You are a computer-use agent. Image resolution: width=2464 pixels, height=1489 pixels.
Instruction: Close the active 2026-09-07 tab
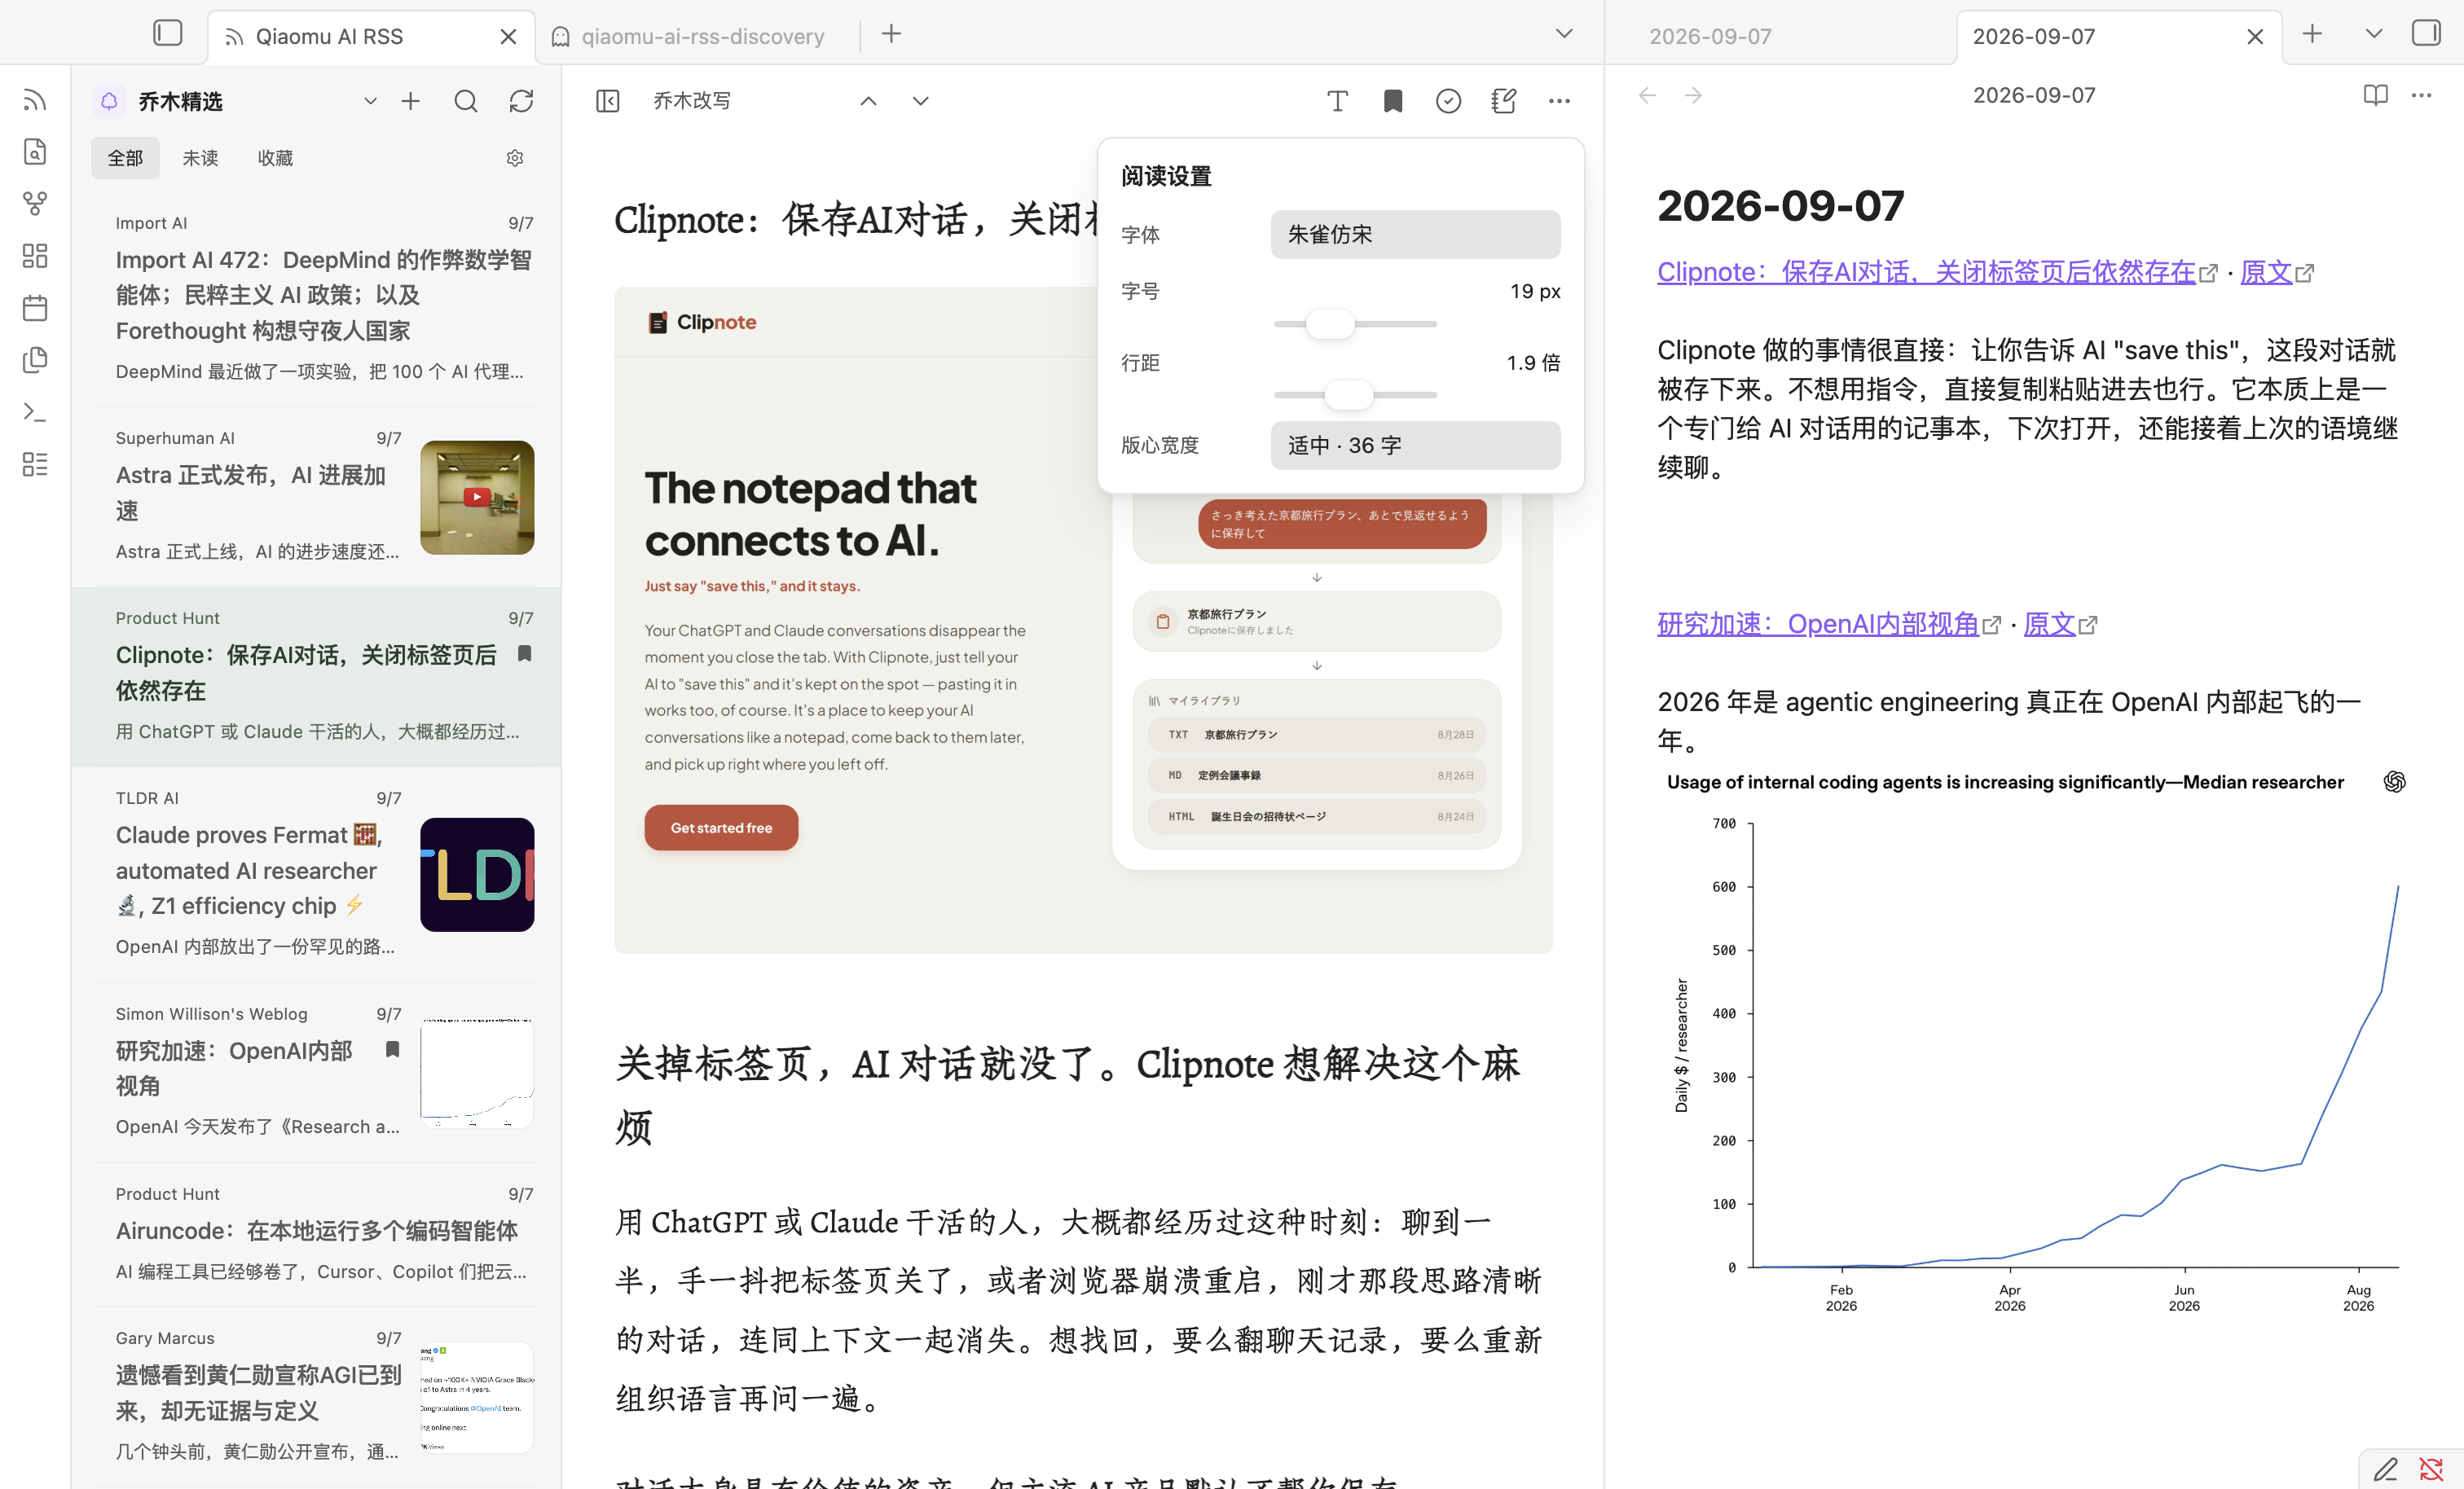2254,37
